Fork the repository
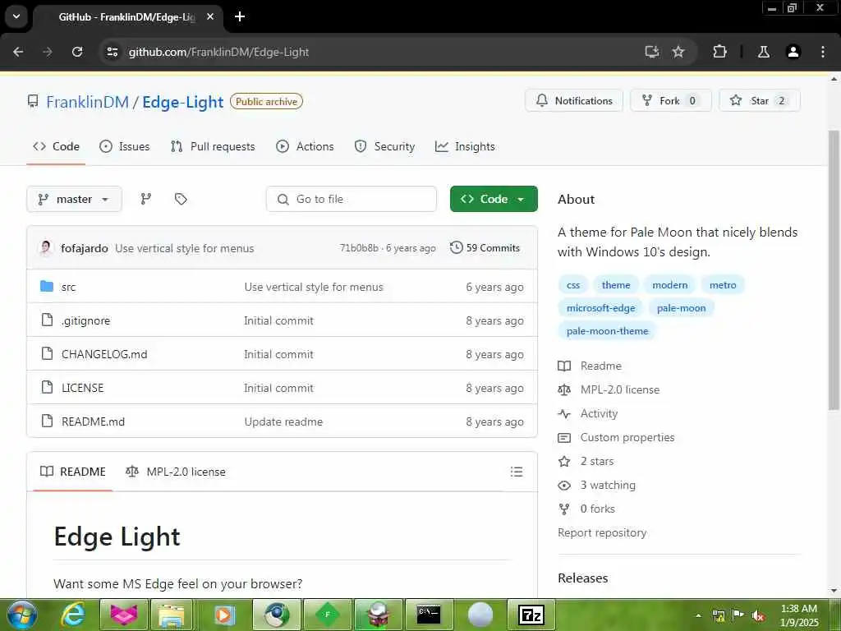Viewport: 841px width, 631px height. coord(670,101)
